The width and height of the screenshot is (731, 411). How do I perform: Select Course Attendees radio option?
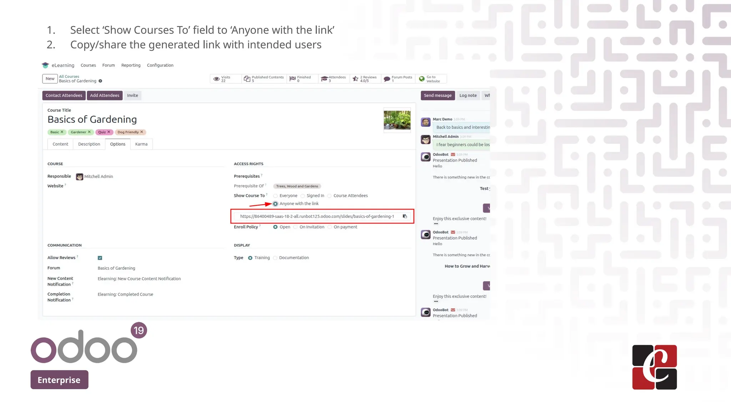329,196
